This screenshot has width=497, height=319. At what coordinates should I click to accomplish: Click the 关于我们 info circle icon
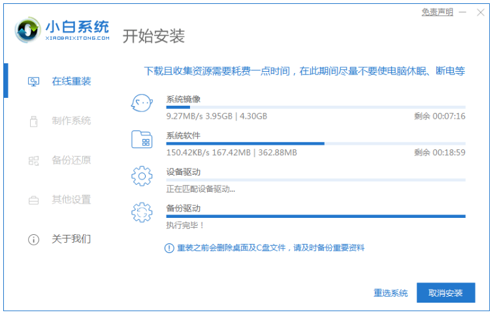point(34,239)
